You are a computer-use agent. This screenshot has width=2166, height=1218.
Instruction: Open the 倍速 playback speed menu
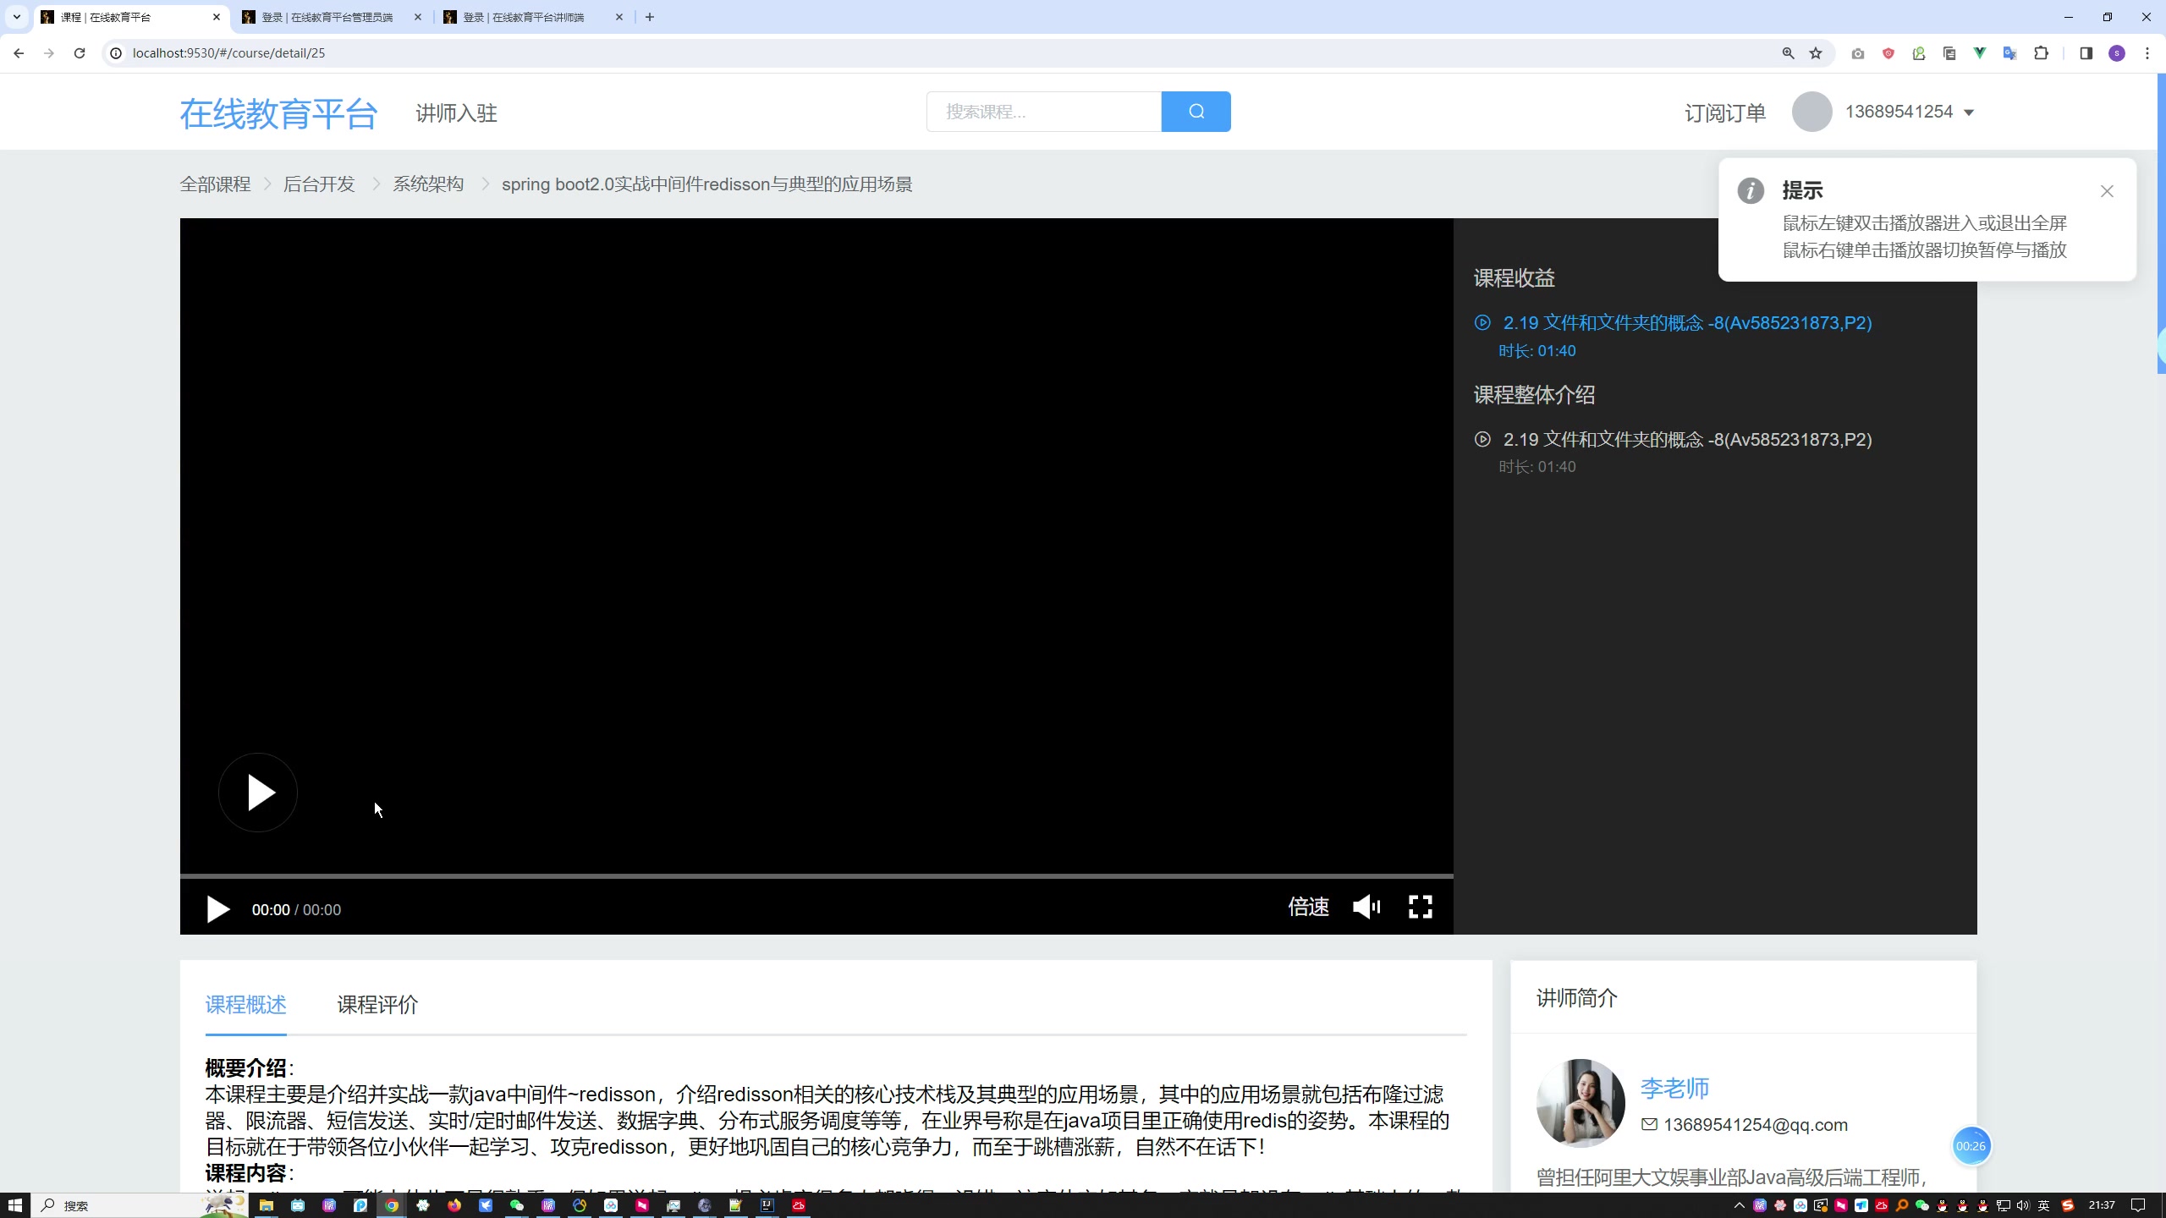click(1308, 907)
